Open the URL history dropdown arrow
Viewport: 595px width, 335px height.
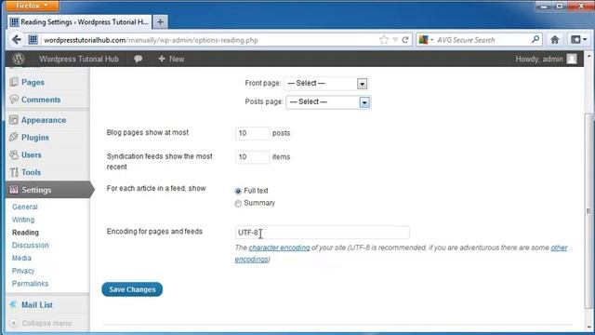395,40
